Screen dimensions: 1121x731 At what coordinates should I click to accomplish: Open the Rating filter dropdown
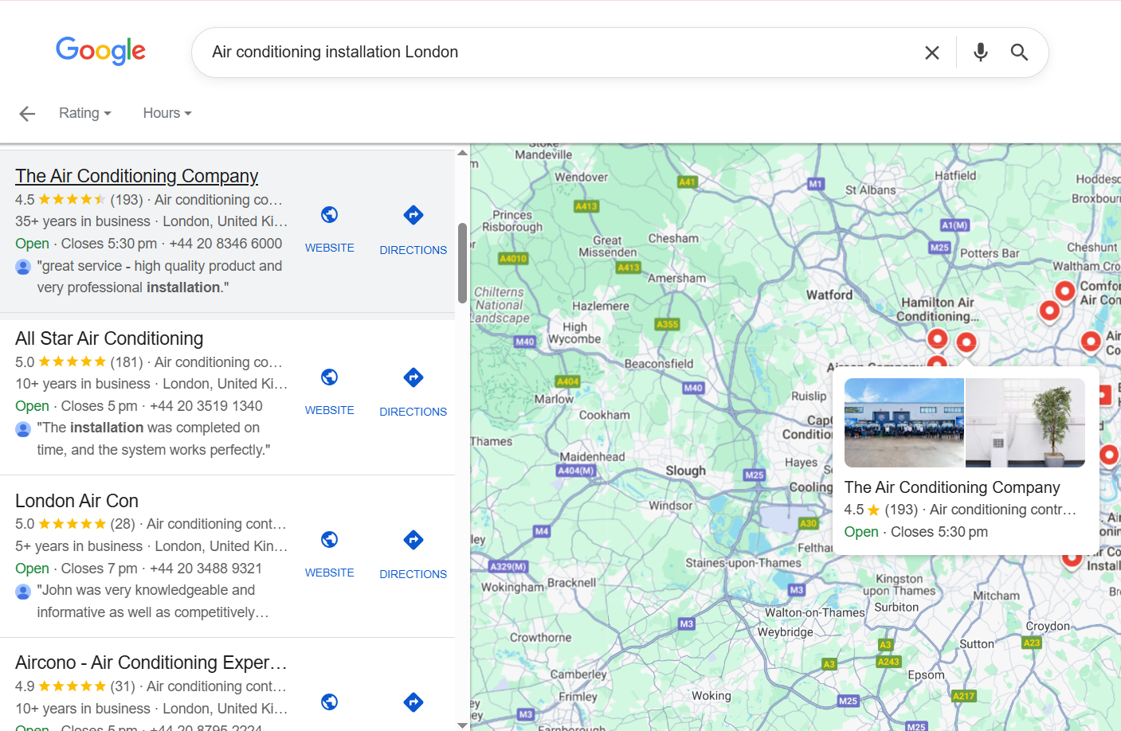[84, 113]
